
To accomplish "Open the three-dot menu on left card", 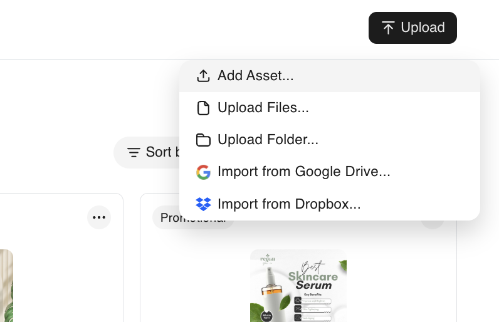I will coord(99,217).
